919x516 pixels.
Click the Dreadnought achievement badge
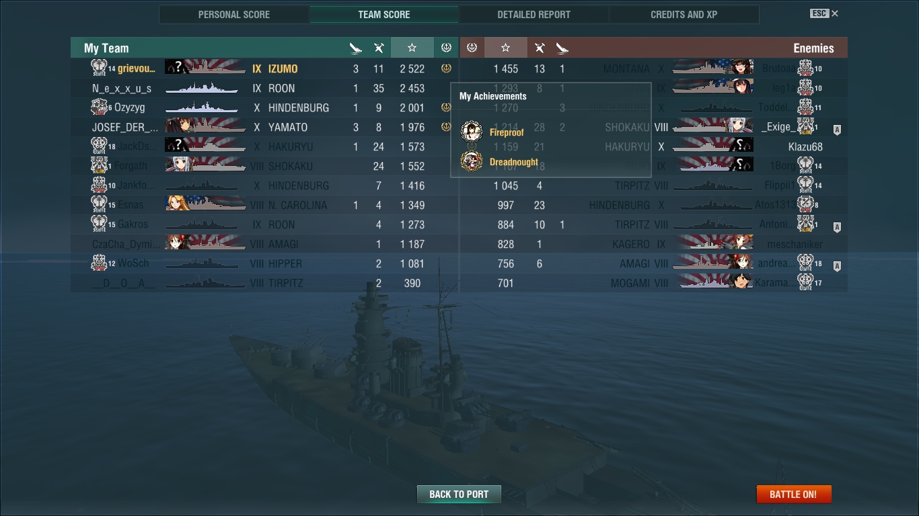click(472, 162)
